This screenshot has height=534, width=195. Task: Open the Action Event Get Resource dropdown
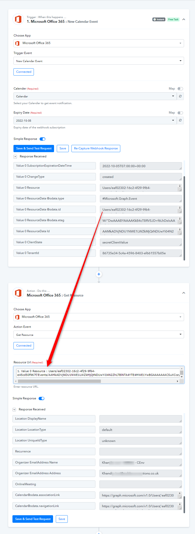99,335
